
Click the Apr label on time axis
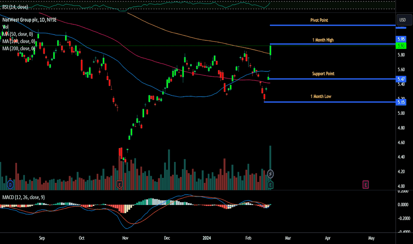coord(327,238)
